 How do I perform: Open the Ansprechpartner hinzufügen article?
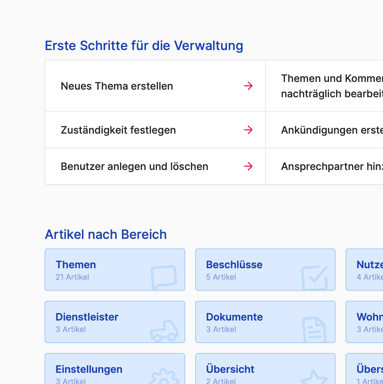coord(332,166)
